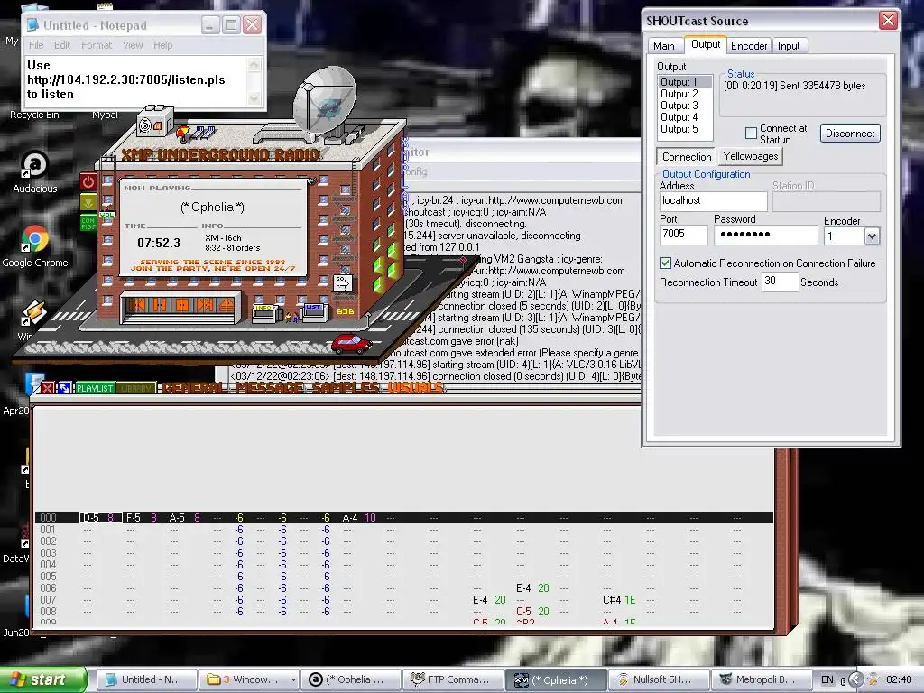The height and width of the screenshot is (693, 924).
Task: Open the SAMPLES info tab
Action: [x=347, y=388]
